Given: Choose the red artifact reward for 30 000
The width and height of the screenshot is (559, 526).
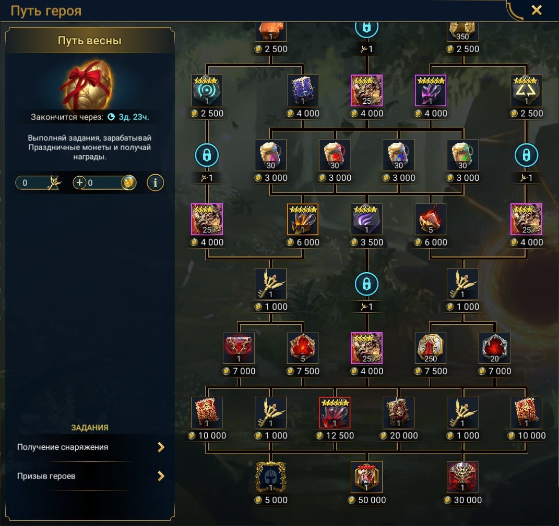Looking at the screenshot, I should [462, 477].
